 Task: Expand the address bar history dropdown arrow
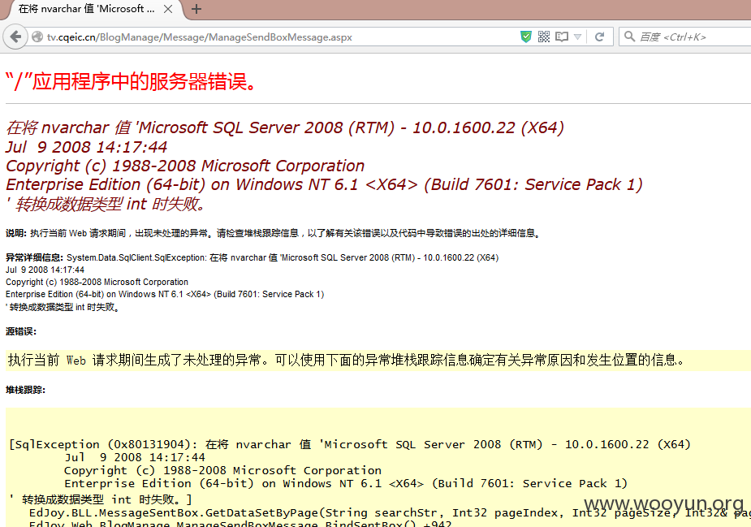click(x=577, y=37)
